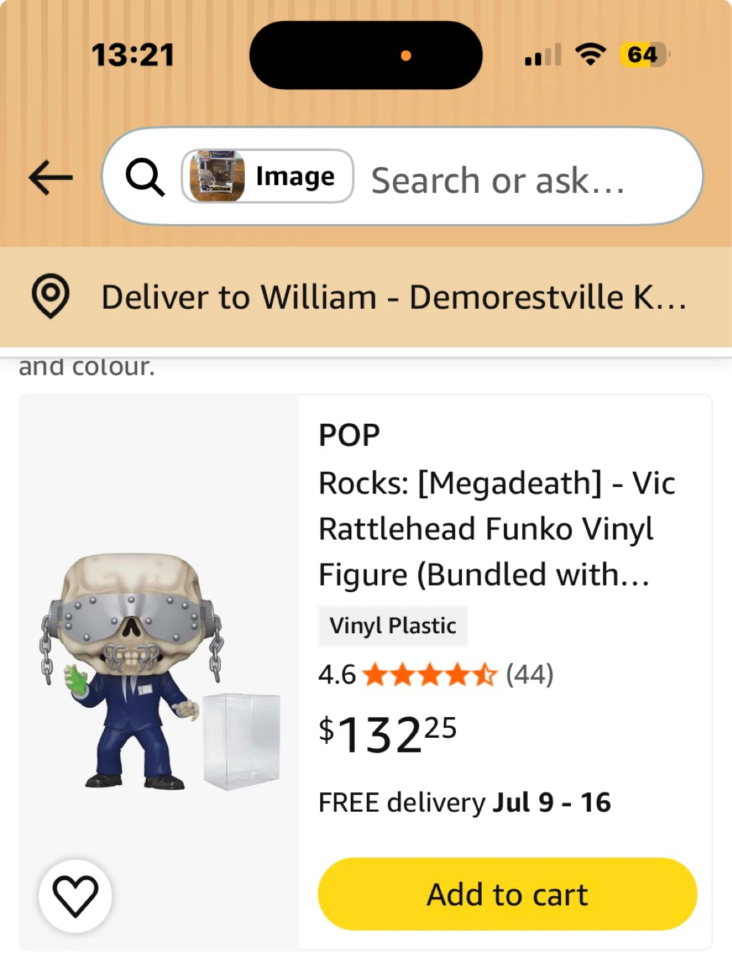The image size is (732, 958).
Task: Tap the battery indicator showing 64
Action: 645,55
